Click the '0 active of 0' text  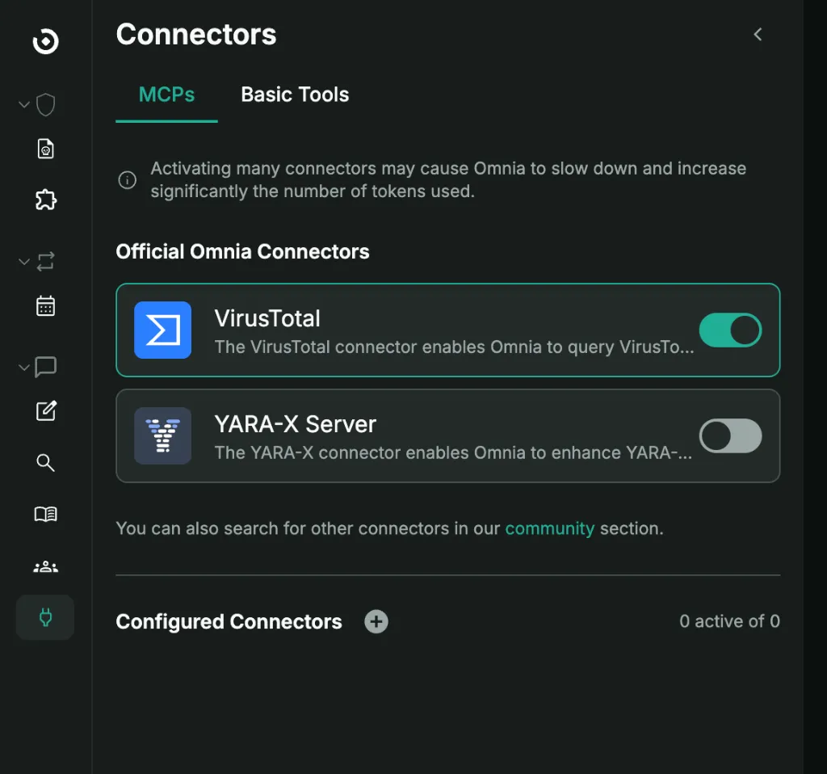coord(729,621)
